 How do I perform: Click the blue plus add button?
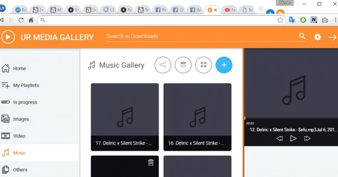[x=224, y=65]
